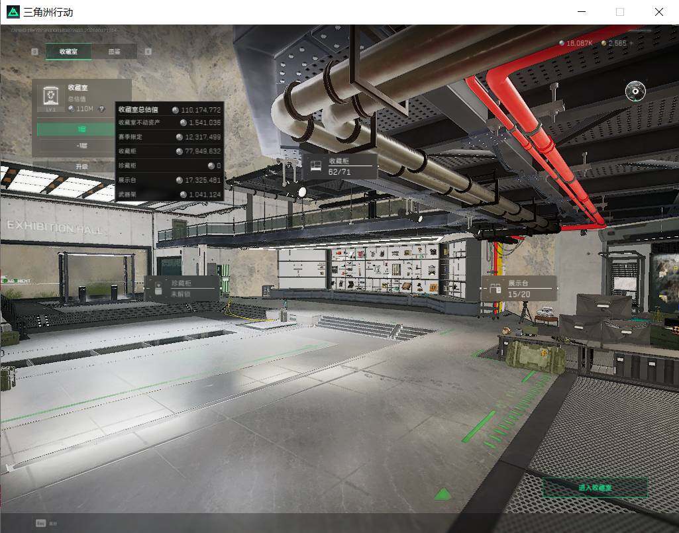The image size is (679, 533).
Task: Click the 18,087K Havoc coin balance
Action: 576,43
